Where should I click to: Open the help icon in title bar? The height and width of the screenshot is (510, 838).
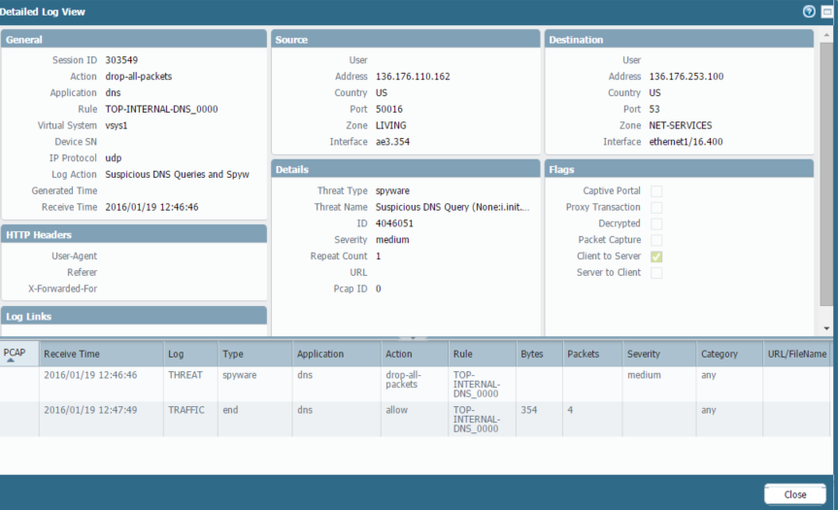coord(809,11)
